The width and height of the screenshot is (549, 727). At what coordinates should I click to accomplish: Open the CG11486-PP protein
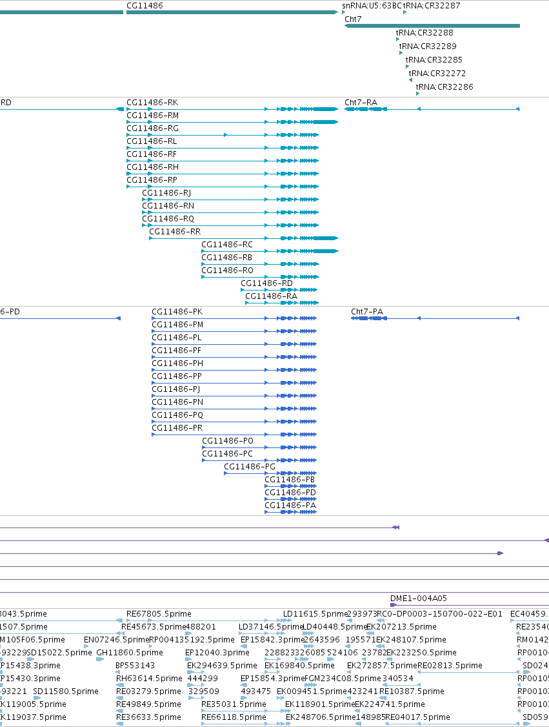point(177,376)
